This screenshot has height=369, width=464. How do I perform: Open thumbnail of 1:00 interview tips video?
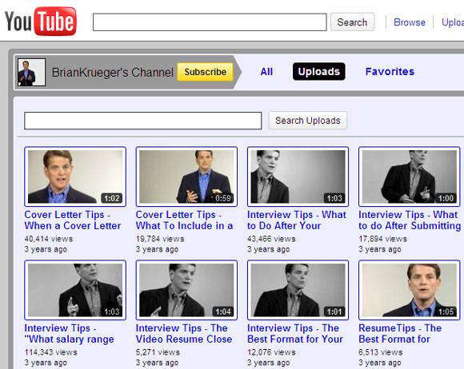tap(410, 177)
